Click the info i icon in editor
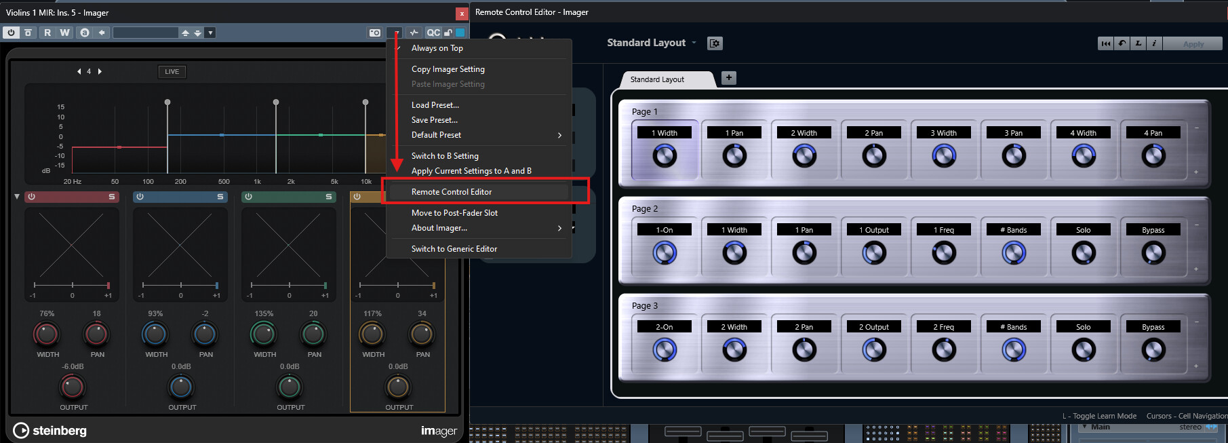 coord(1154,43)
